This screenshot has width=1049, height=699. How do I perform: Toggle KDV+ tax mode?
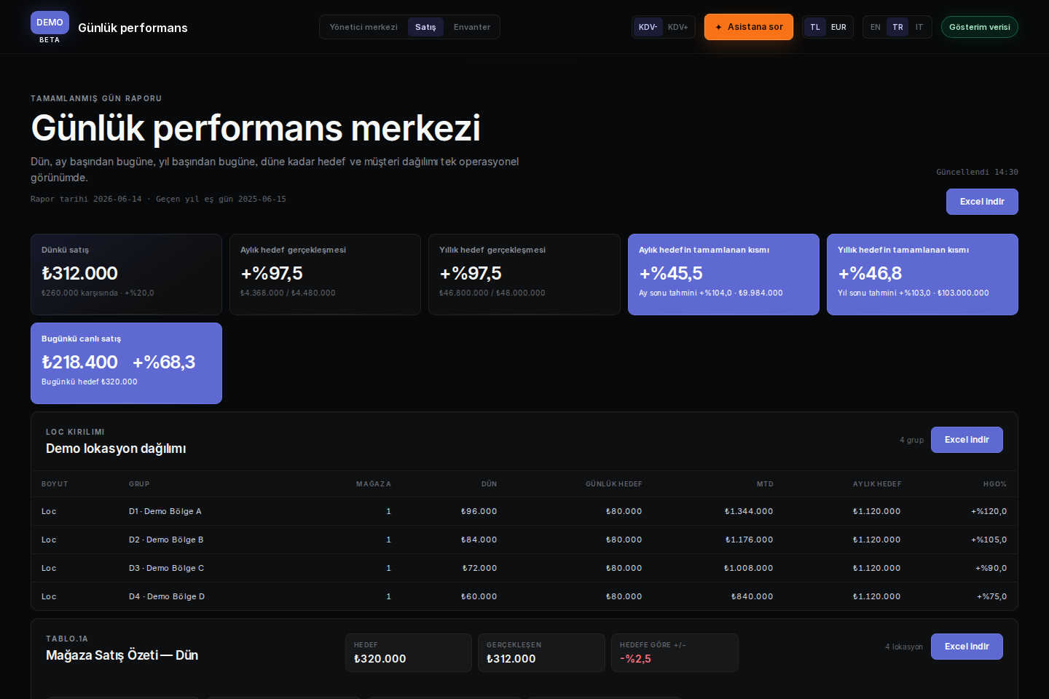(x=678, y=27)
